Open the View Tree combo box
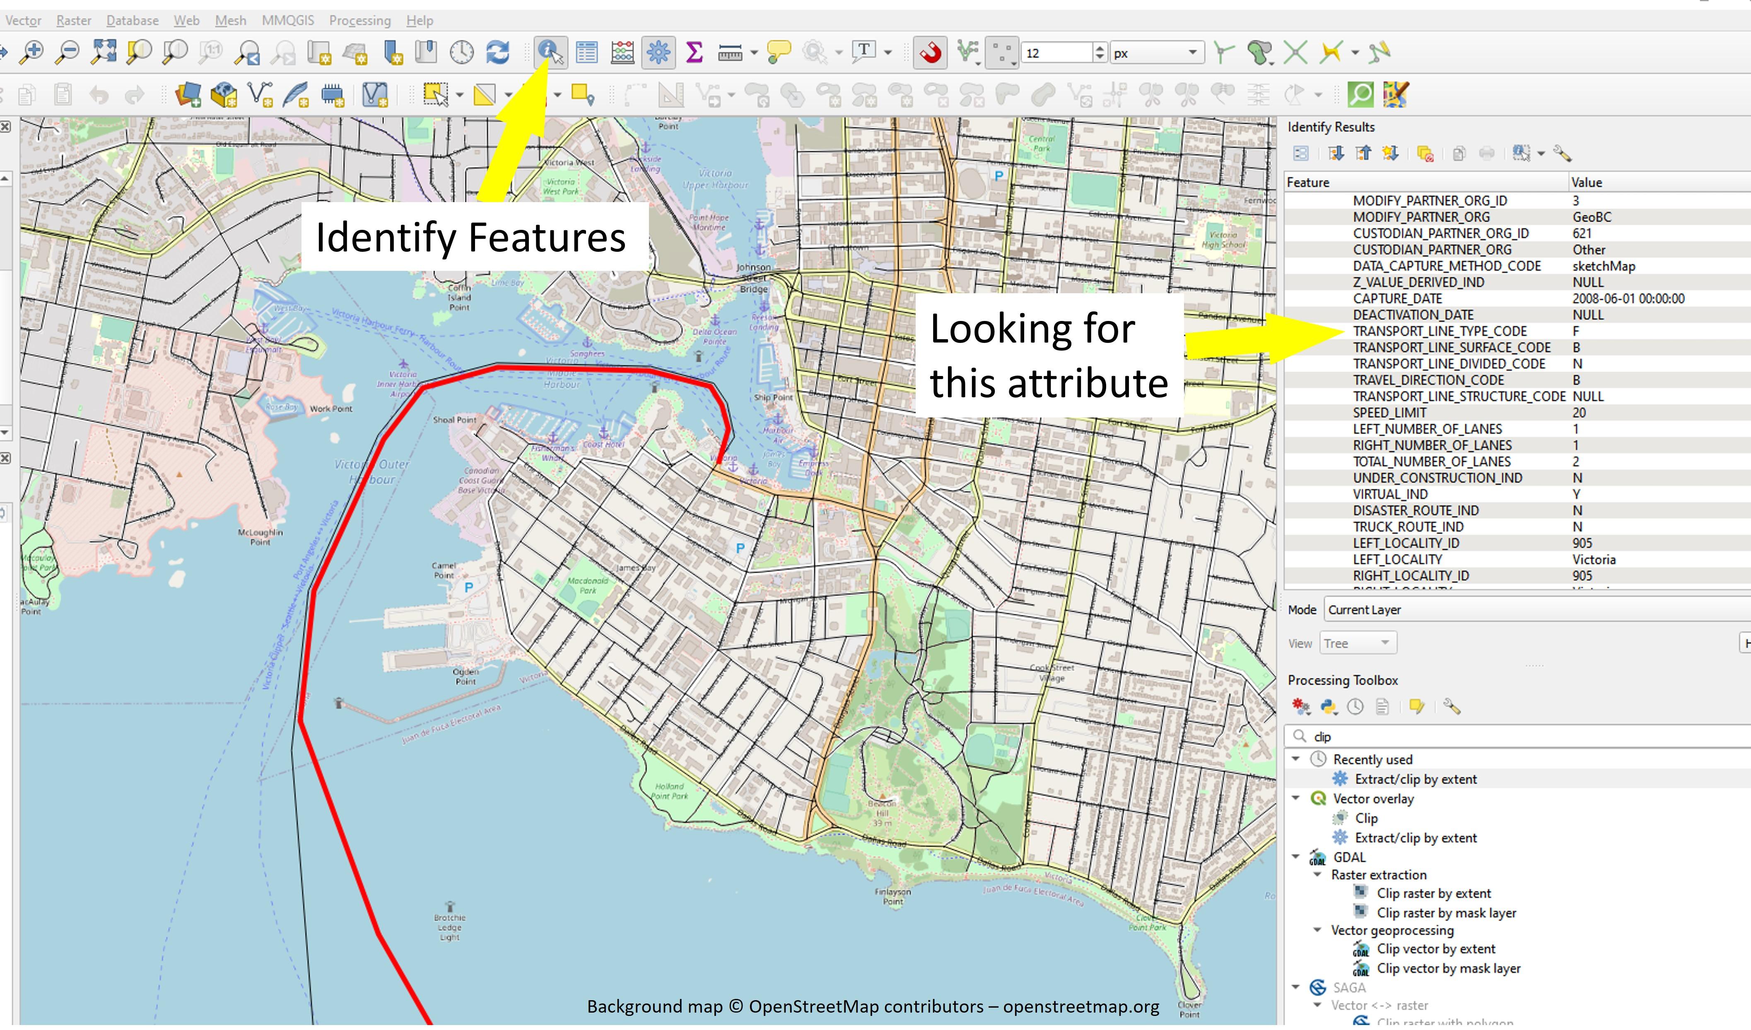 click(1357, 643)
